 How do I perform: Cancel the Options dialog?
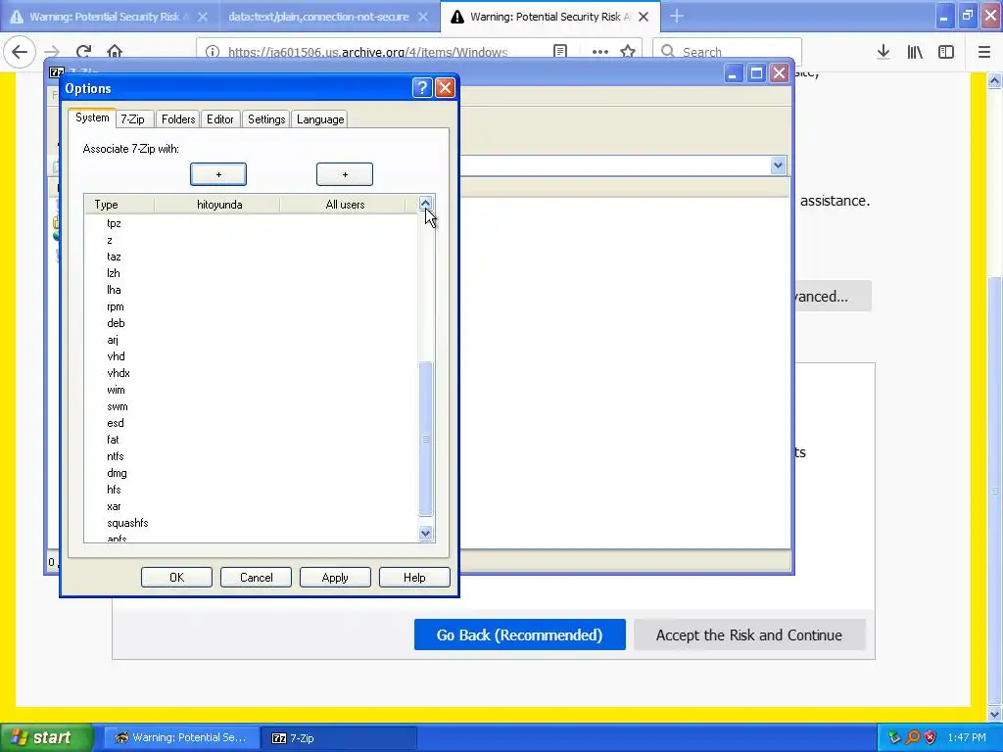(x=256, y=578)
